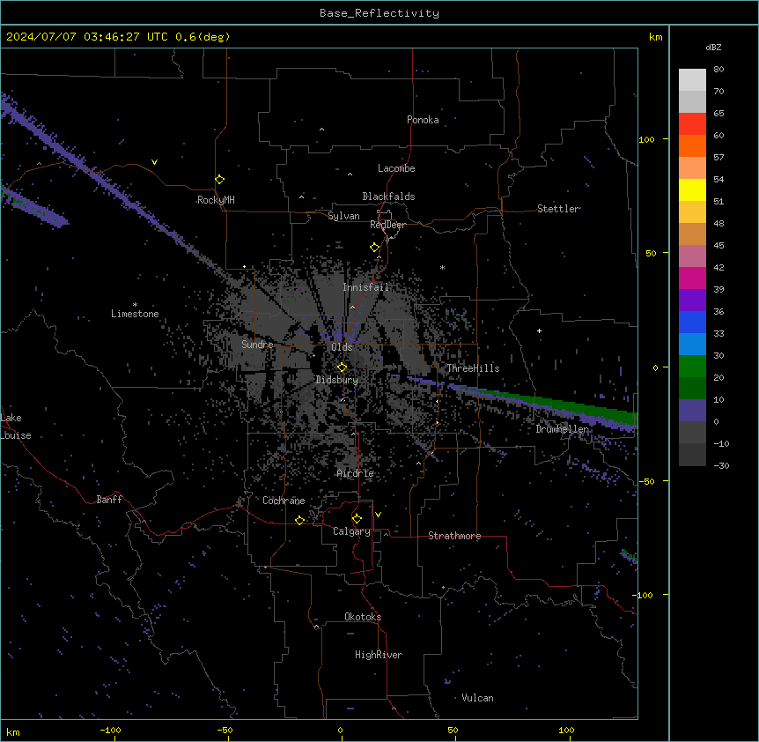Click the 45 value on the dBZ scale
The height and width of the screenshot is (742, 759).
(718, 246)
